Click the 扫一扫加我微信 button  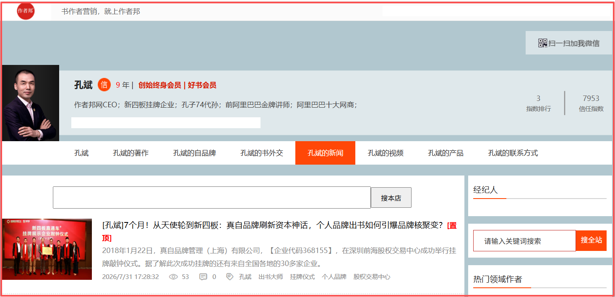click(x=569, y=43)
